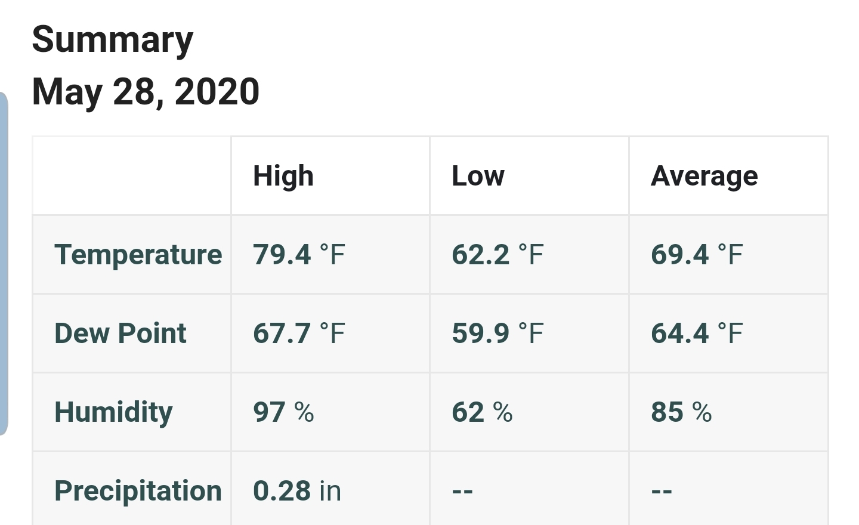Image resolution: width=859 pixels, height=525 pixels.
Task: Click the Humidity row label
Action: [x=113, y=412]
